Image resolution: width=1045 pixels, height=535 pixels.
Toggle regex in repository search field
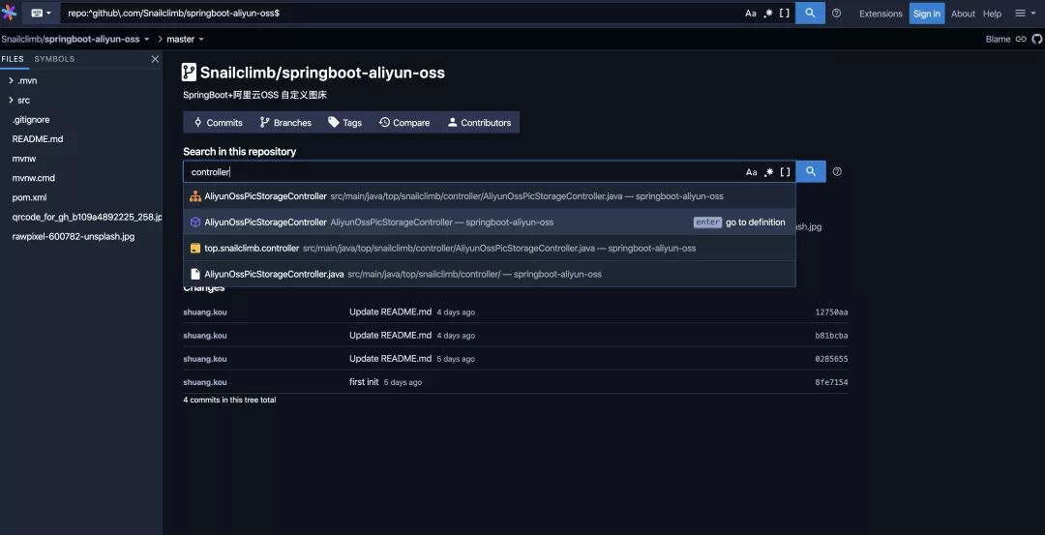(x=768, y=172)
